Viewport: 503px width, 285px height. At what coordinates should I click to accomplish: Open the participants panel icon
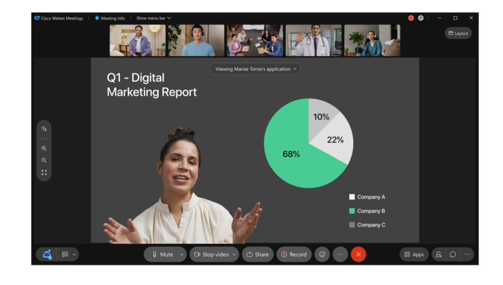click(x=438, y=254)
